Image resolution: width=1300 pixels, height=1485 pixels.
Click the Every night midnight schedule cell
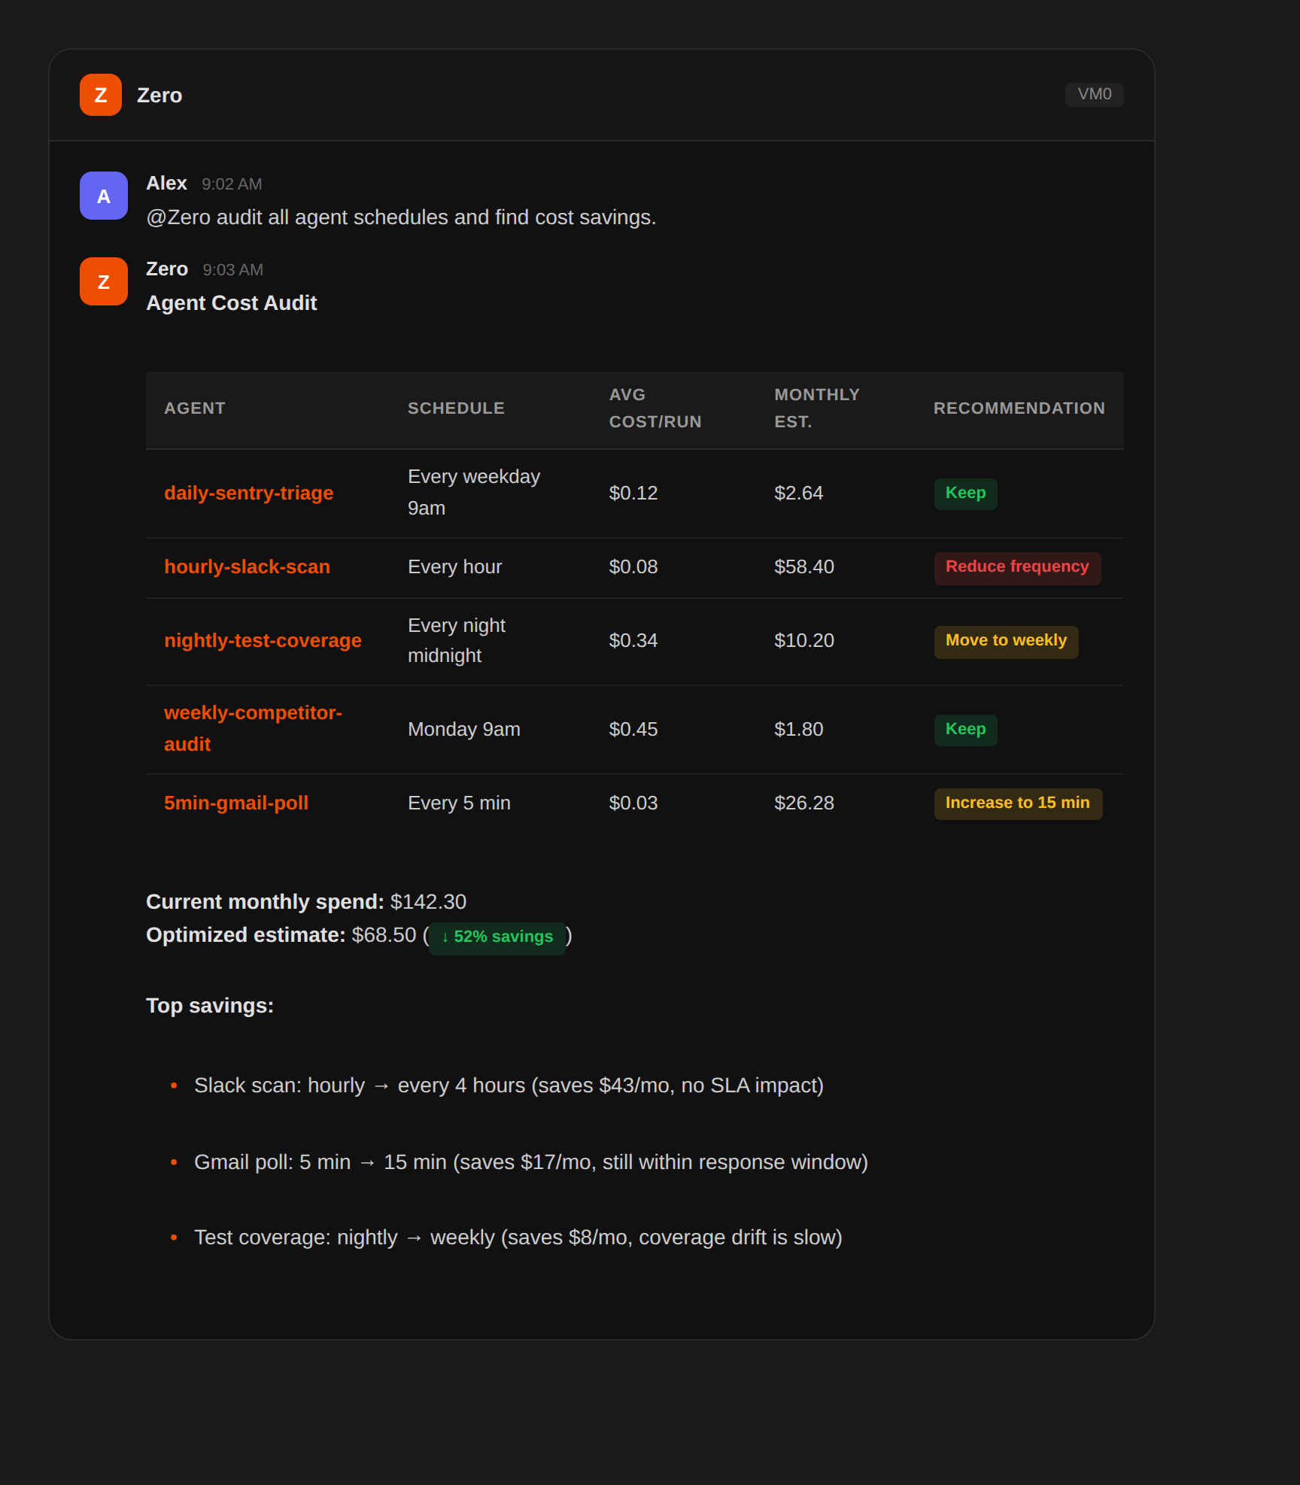[x=457, y=640]
